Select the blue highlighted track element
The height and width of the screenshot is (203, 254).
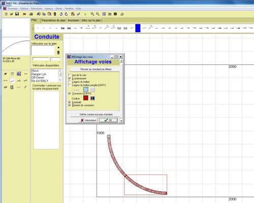138,28
